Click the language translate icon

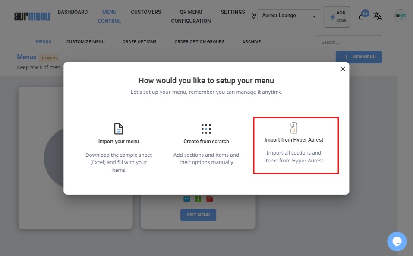pos(378,16)
